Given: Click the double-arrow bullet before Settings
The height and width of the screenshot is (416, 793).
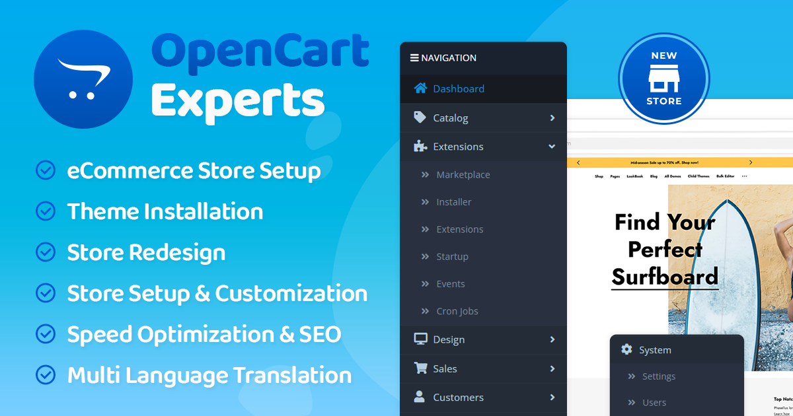Looking at the screenshot, I should pyautogui.click(x=631, y=376).
